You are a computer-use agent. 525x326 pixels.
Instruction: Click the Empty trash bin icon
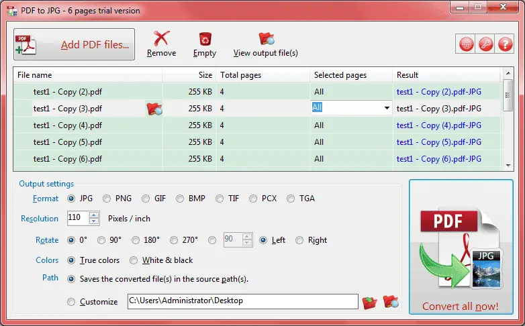coord(205,38)
